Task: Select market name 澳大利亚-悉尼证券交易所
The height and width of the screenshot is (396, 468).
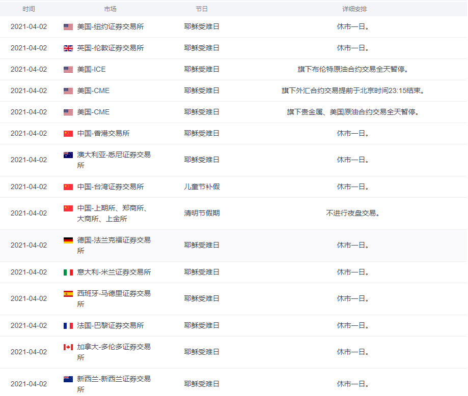Action: tap(114, 160)
